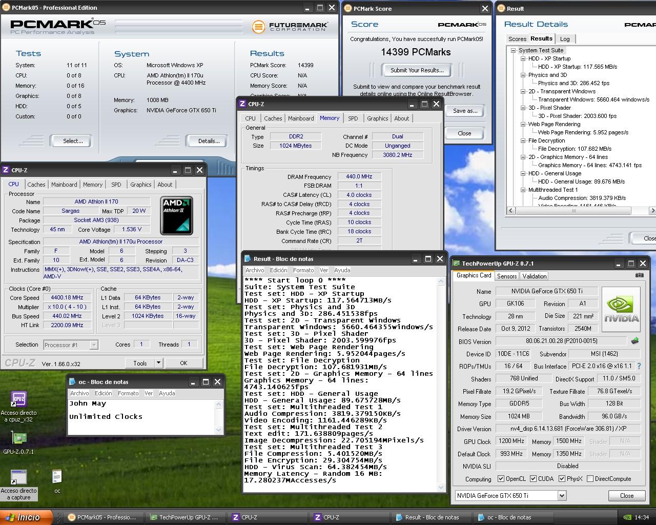Collapse the System Test Suite tree node
The image size is (656, 525).
point(513,50)
